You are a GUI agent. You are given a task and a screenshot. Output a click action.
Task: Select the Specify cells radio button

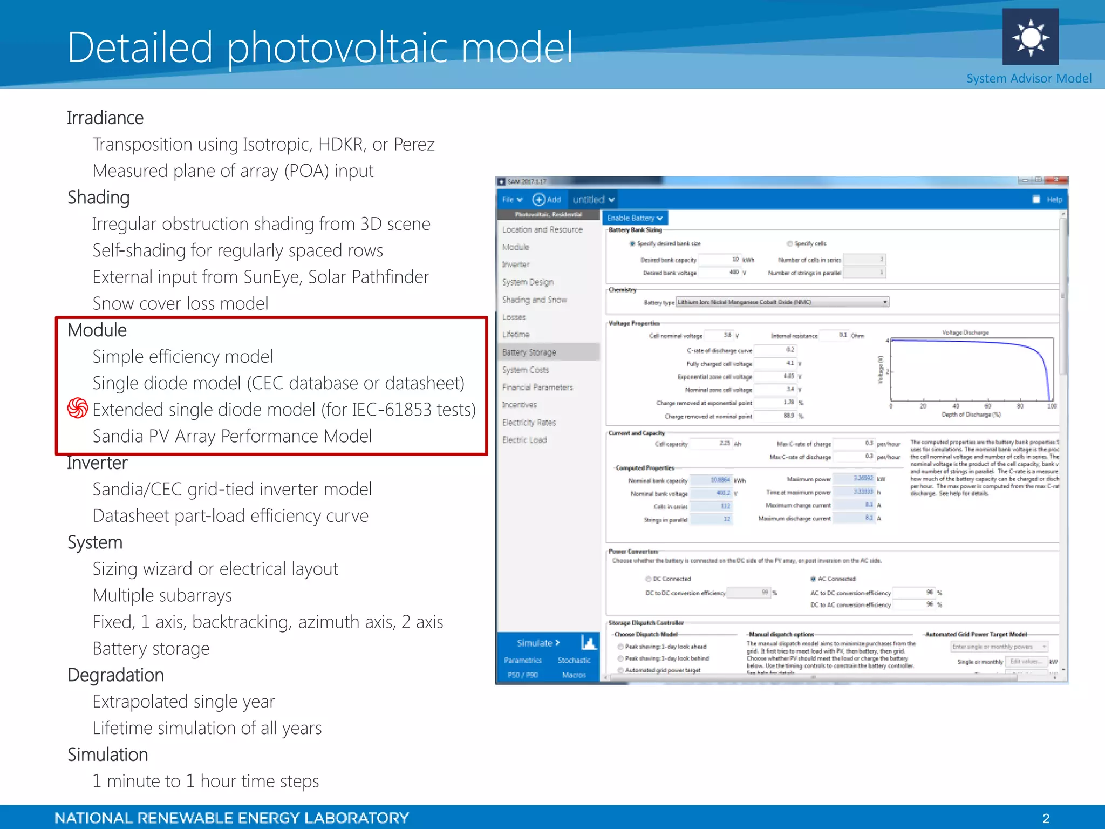790,243
